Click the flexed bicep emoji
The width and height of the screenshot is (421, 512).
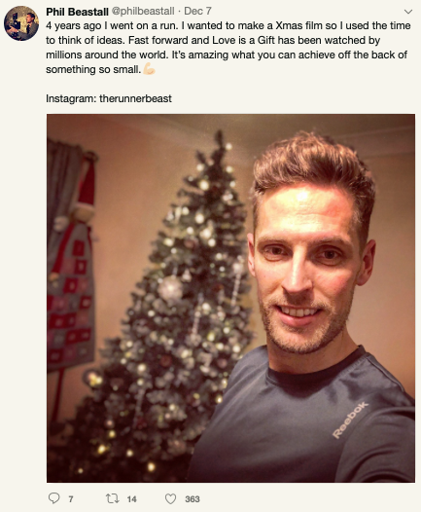pos(149,69)
